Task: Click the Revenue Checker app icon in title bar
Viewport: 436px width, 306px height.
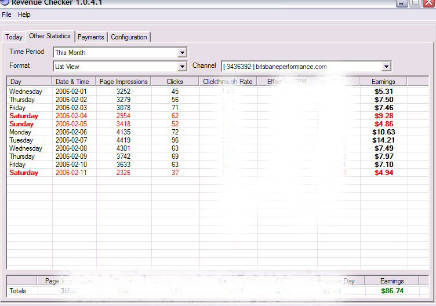Action: [5, 2]
